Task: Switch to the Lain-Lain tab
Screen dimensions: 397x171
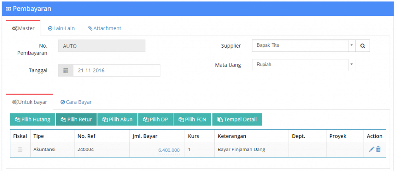Action: click(x=61, y=28)
